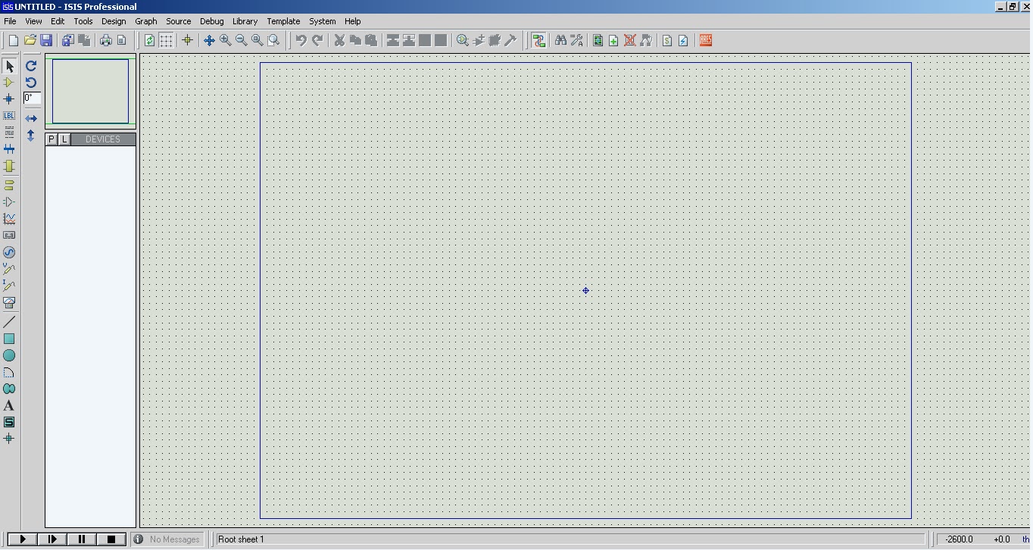The height and width of the screenshot is (550, 1033).
Task: Click the L library manage button
Action: point(64,139)
